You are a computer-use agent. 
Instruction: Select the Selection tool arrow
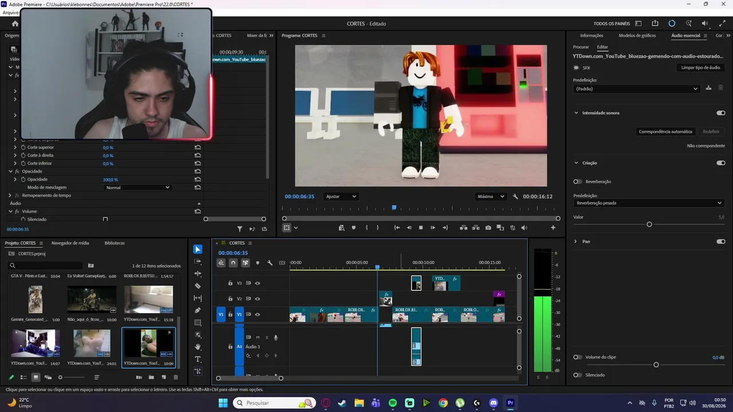pyautogui.click(x=198, y=249)
